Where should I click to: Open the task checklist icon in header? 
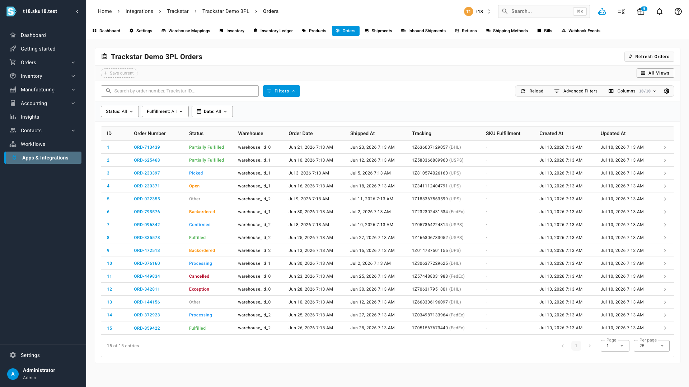click(x=622, y=11)
